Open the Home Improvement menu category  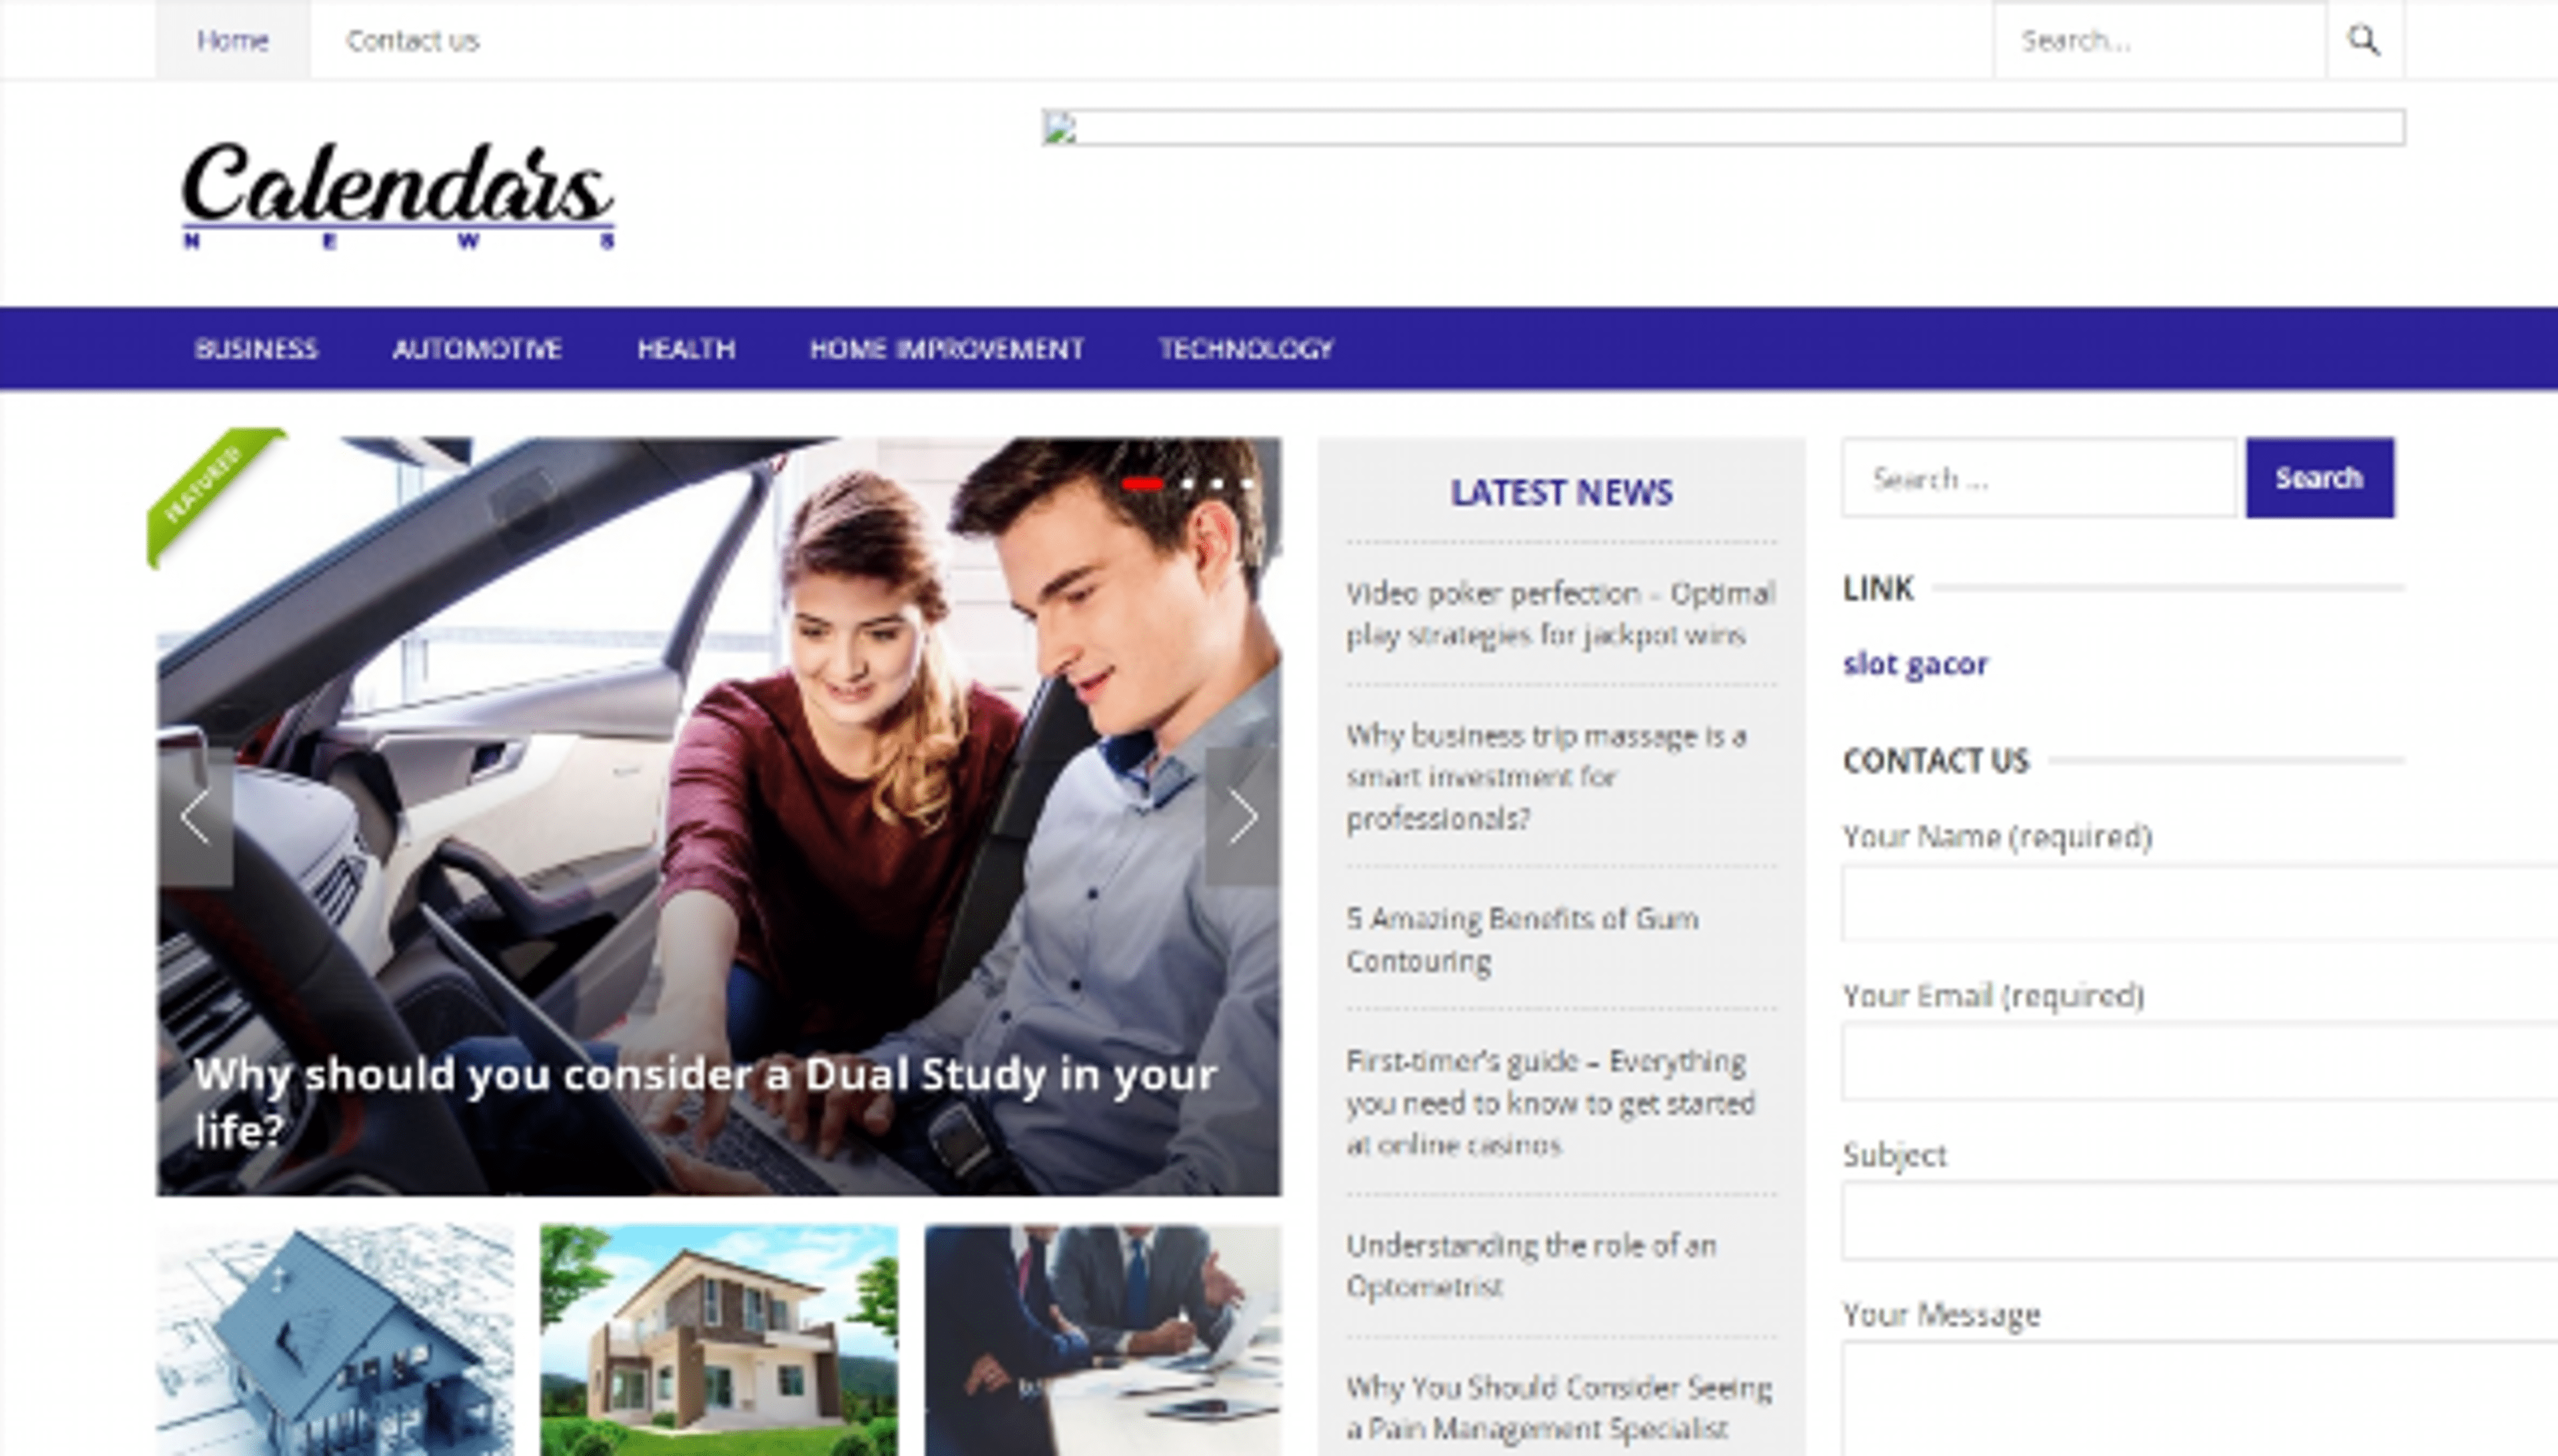click(x=946, y=348)
